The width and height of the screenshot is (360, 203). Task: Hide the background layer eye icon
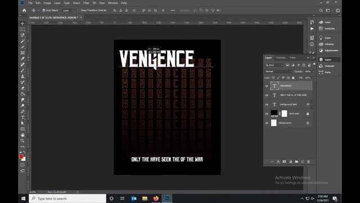coord(267,123)
